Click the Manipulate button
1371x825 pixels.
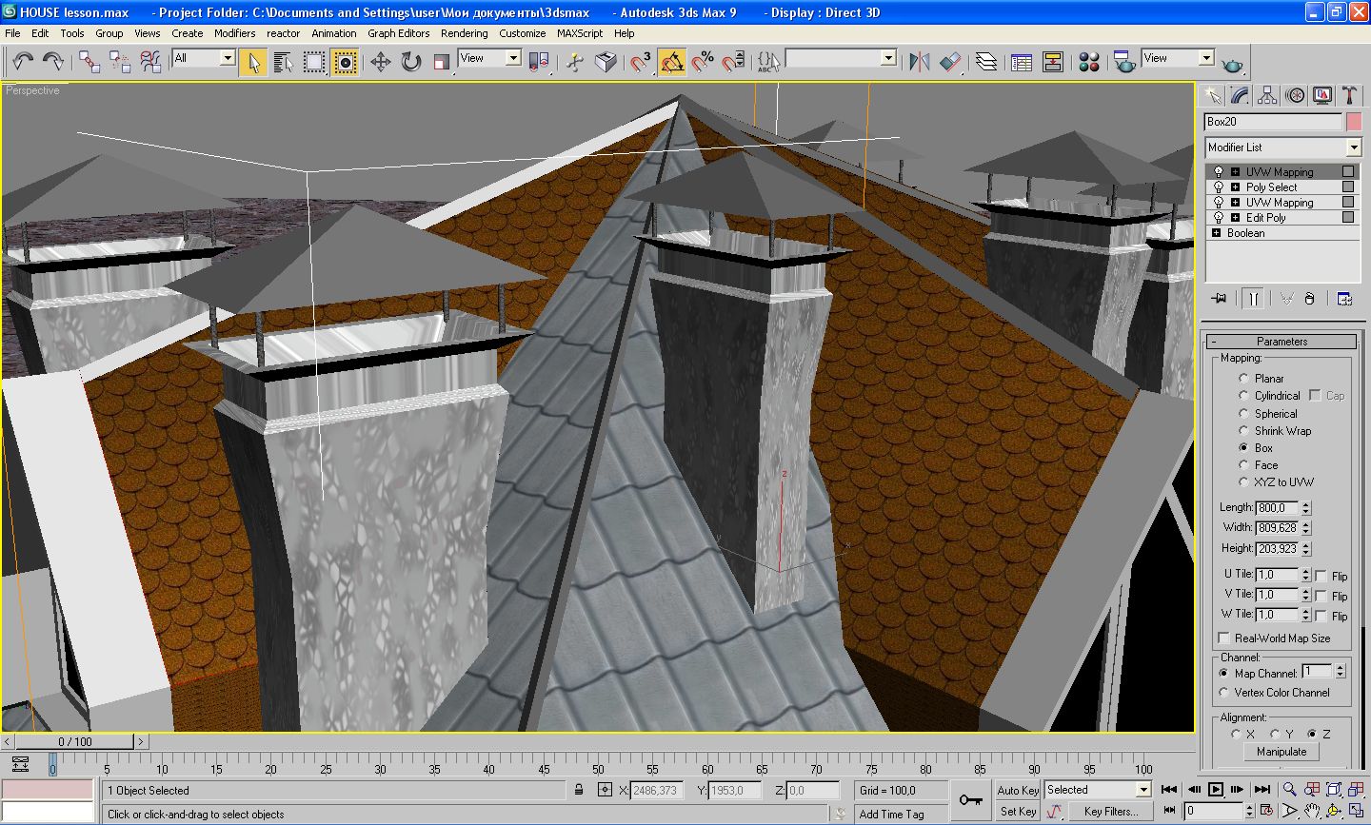click(1282, 752)
